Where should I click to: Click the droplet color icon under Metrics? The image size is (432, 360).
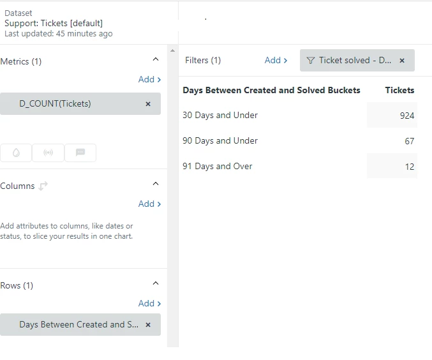[16, 153]
